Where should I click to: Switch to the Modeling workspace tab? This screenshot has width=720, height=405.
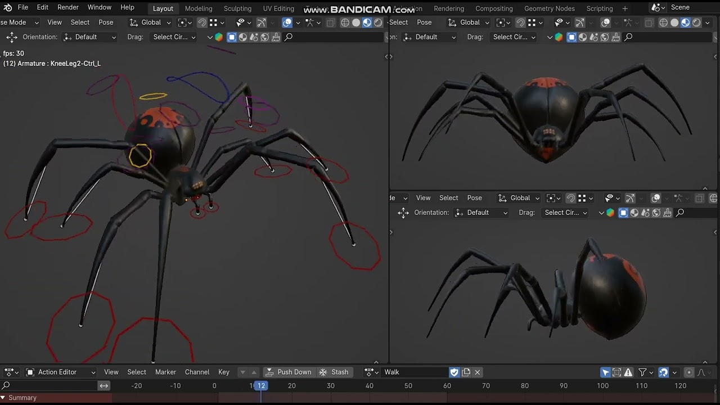click(x=199, y=8)
